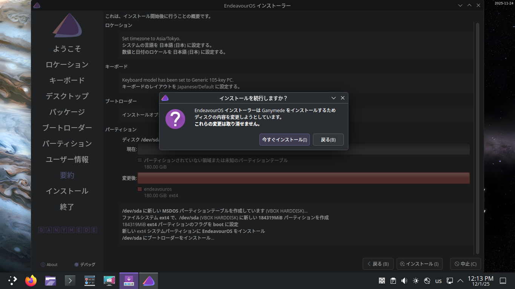Click the confirmation dialog's title bar icon
The width and height of the screenshot is (515, 289).
tap(165, 98)
